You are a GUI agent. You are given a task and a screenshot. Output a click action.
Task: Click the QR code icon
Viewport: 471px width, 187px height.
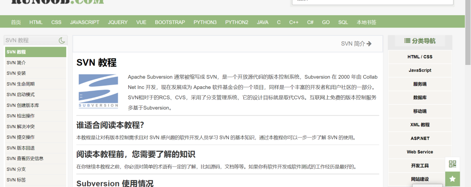[452, 164]
